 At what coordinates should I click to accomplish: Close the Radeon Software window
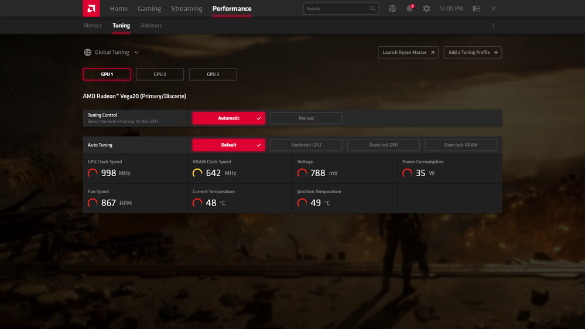pyautogui.click(x=494, y=9)
